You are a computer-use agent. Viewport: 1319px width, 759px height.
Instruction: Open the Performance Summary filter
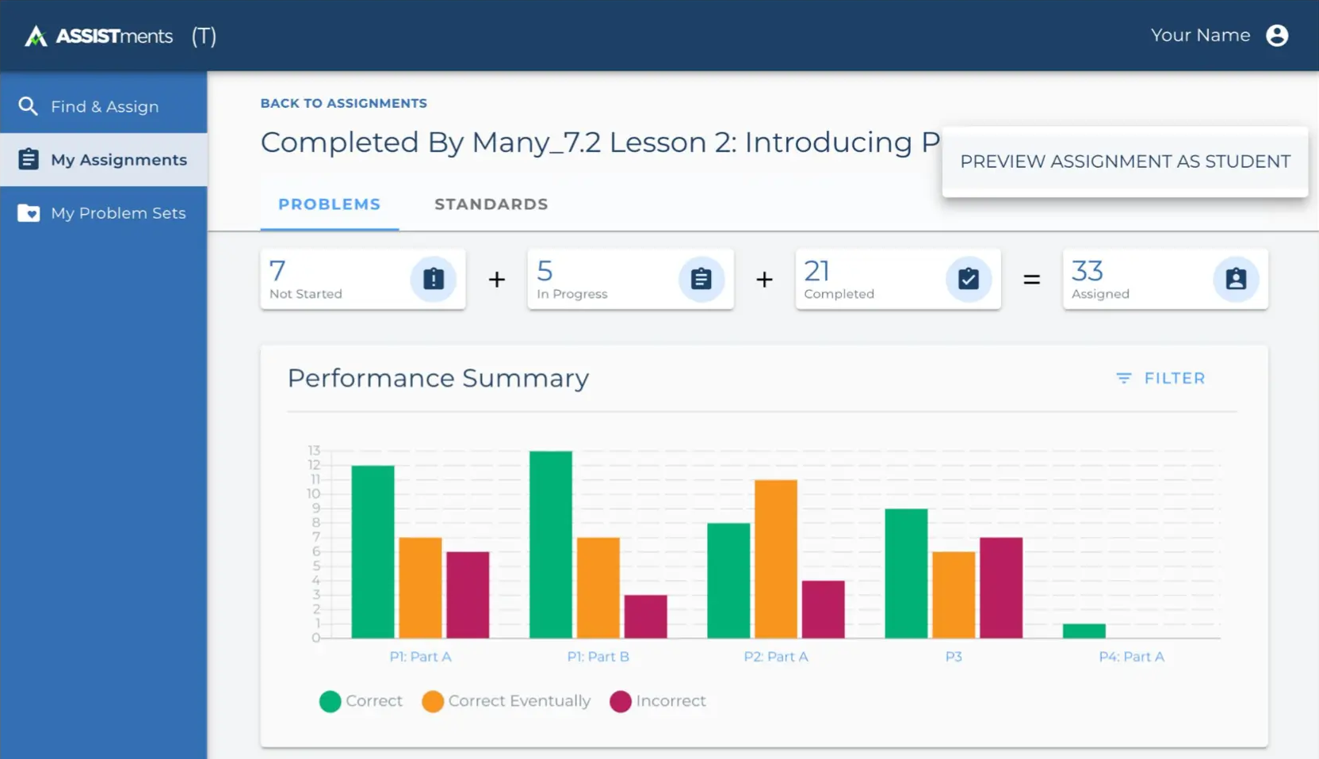[1160, 378]
